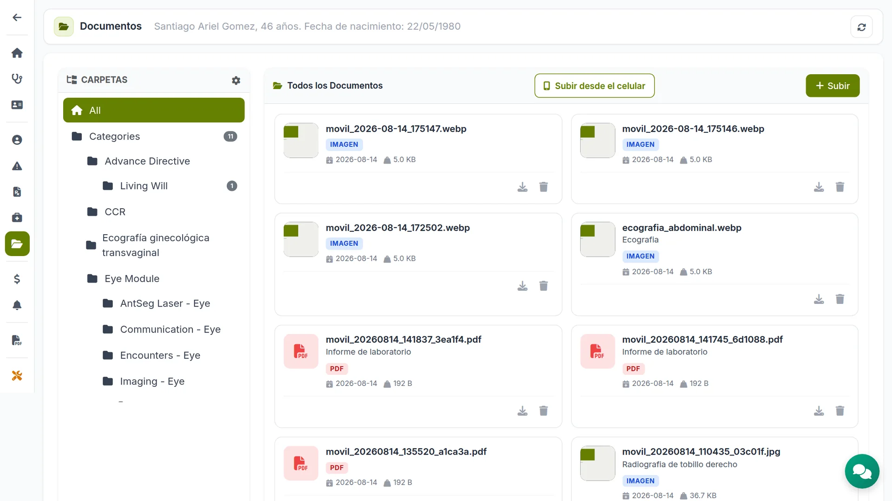Screen dimensions: 892x501
Task: Click Subir desde el celular button
Action: [595, 86]
